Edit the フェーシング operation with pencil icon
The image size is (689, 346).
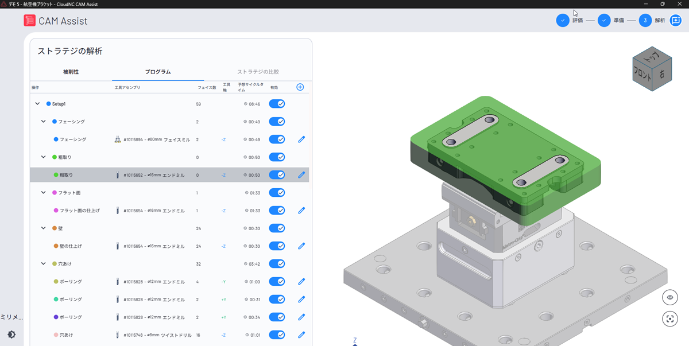coord(301,139)
